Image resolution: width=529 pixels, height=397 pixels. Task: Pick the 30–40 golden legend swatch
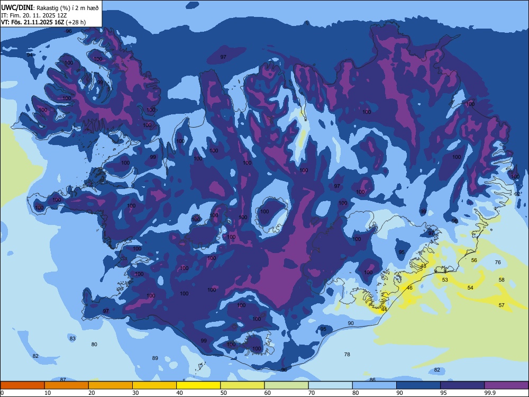(154, 385)
